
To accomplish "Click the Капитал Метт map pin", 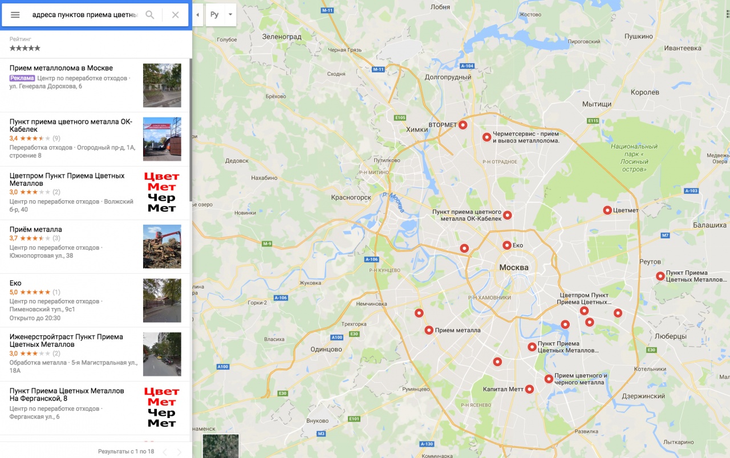I will point(529,390).
